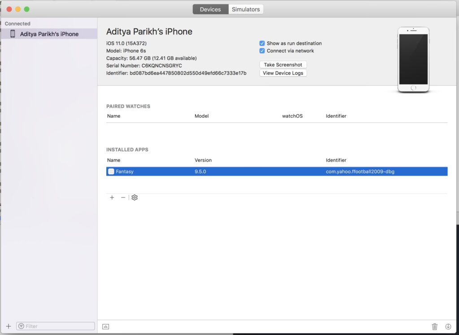Sort installed apps by Version column header

203,160
